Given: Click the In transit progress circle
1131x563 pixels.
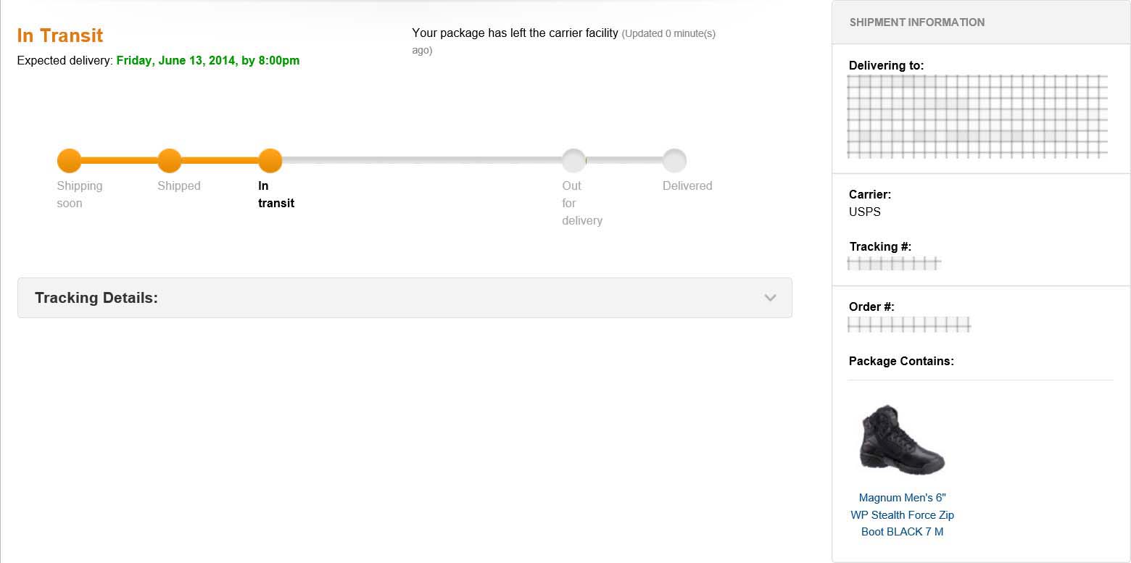Looking at the screenshot, I should coord(270,161).
